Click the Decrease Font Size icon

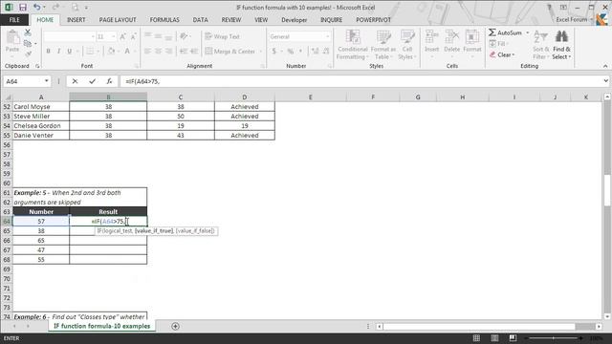133,36
